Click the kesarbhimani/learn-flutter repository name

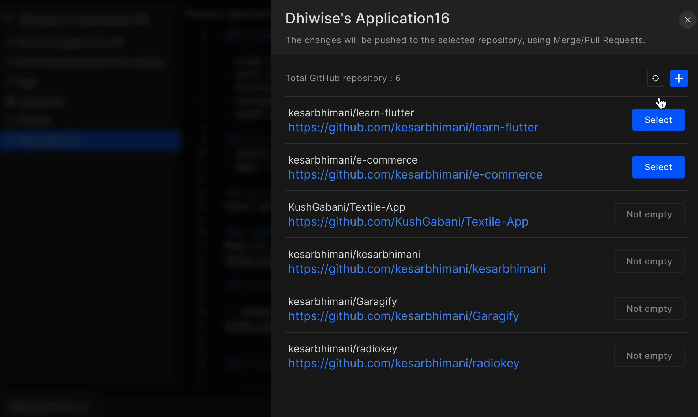tap(351, 113)
